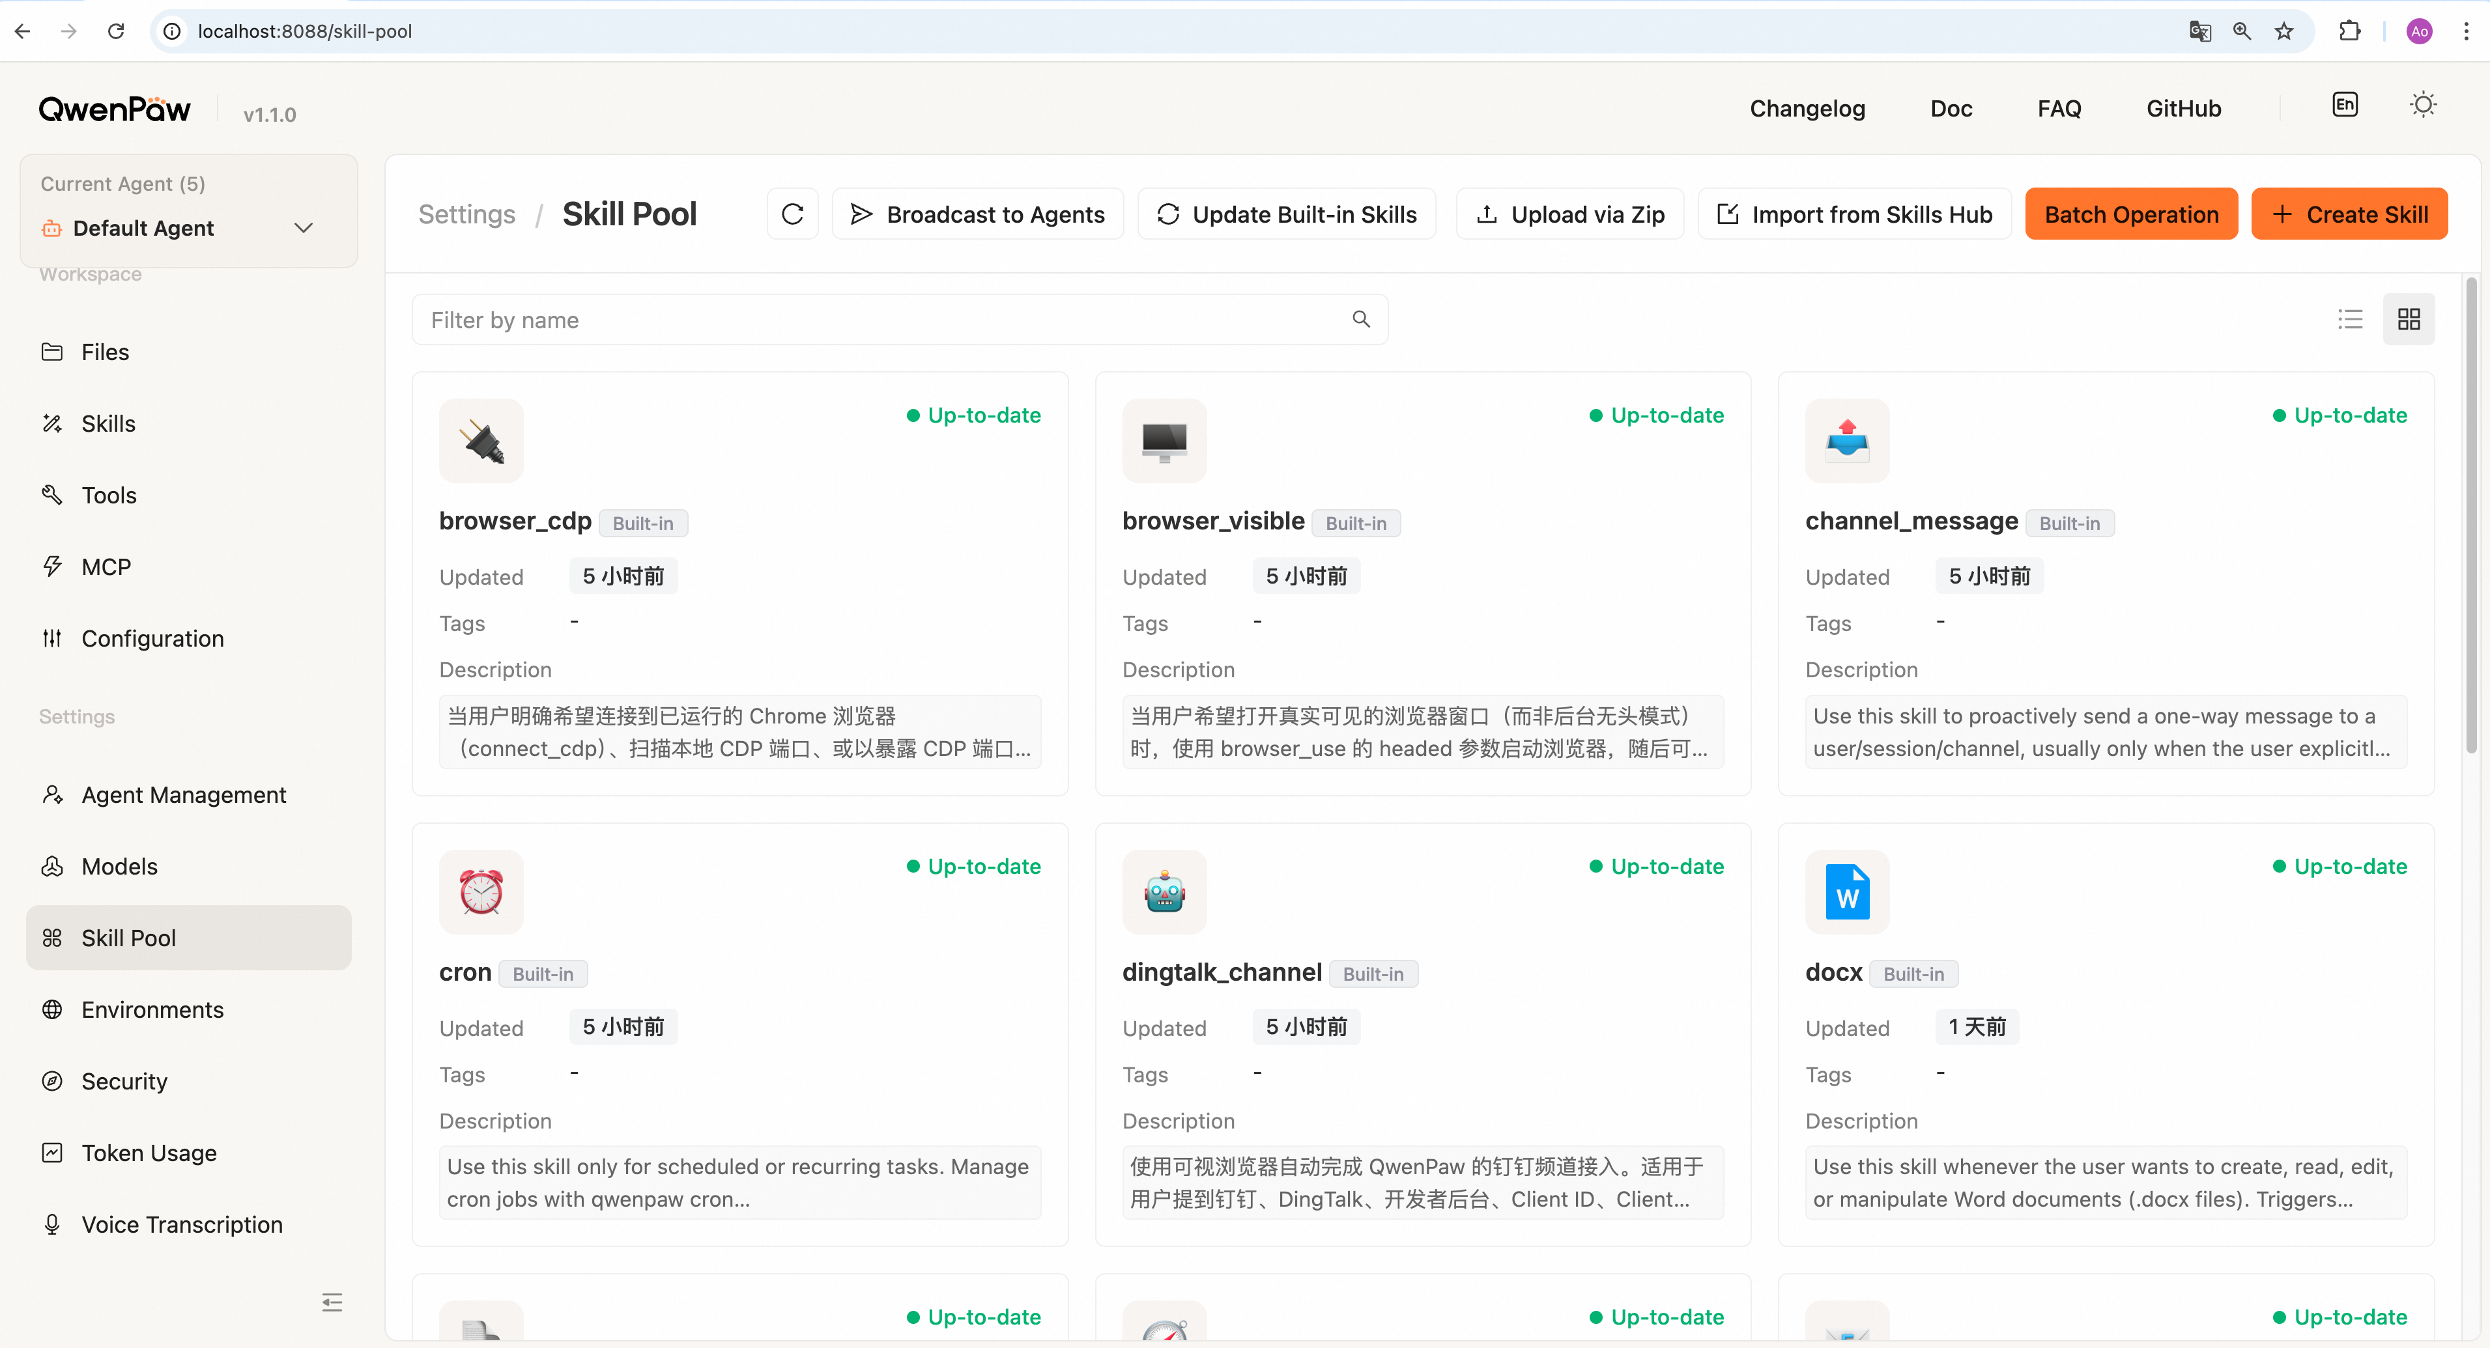Click Import from Skills Hub button

[1854, 214]
